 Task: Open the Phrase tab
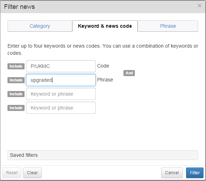[x=168, y=26]
